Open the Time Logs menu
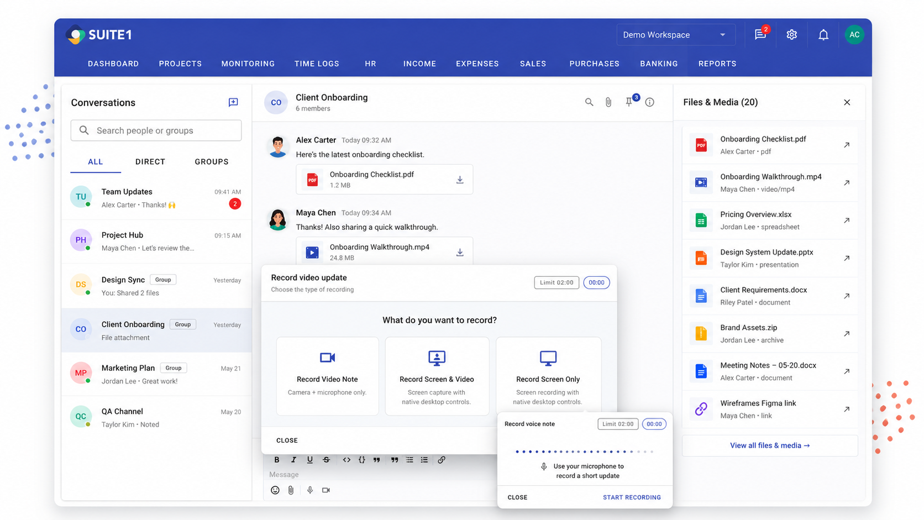Screen dimensions: 924x520 (x=317, y=64)
